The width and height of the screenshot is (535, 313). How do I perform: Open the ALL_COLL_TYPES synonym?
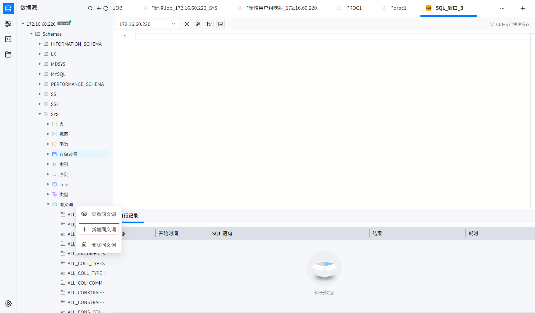coord(86,263)
